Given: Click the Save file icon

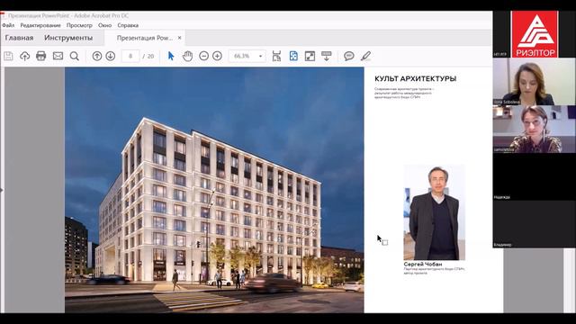Looking at the screenshot, I should tap(8, 56).
